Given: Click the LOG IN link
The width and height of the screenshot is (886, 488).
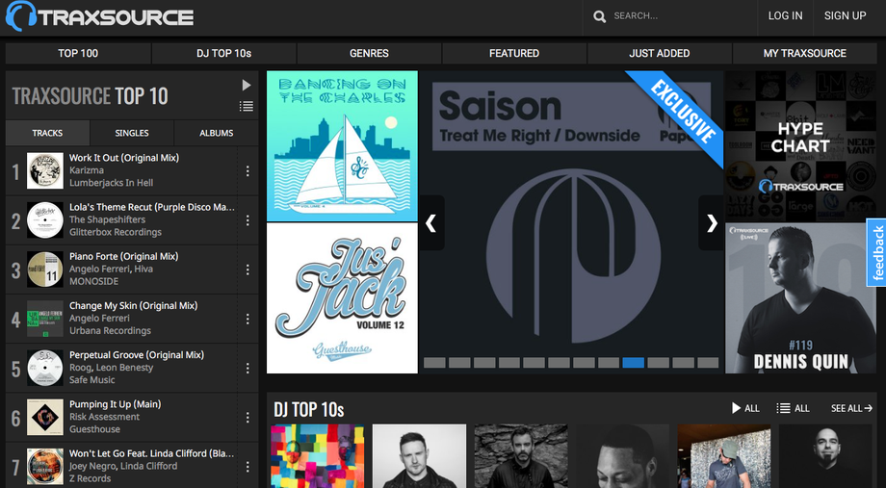Looking at the screenshot, I should click(785, 15).
